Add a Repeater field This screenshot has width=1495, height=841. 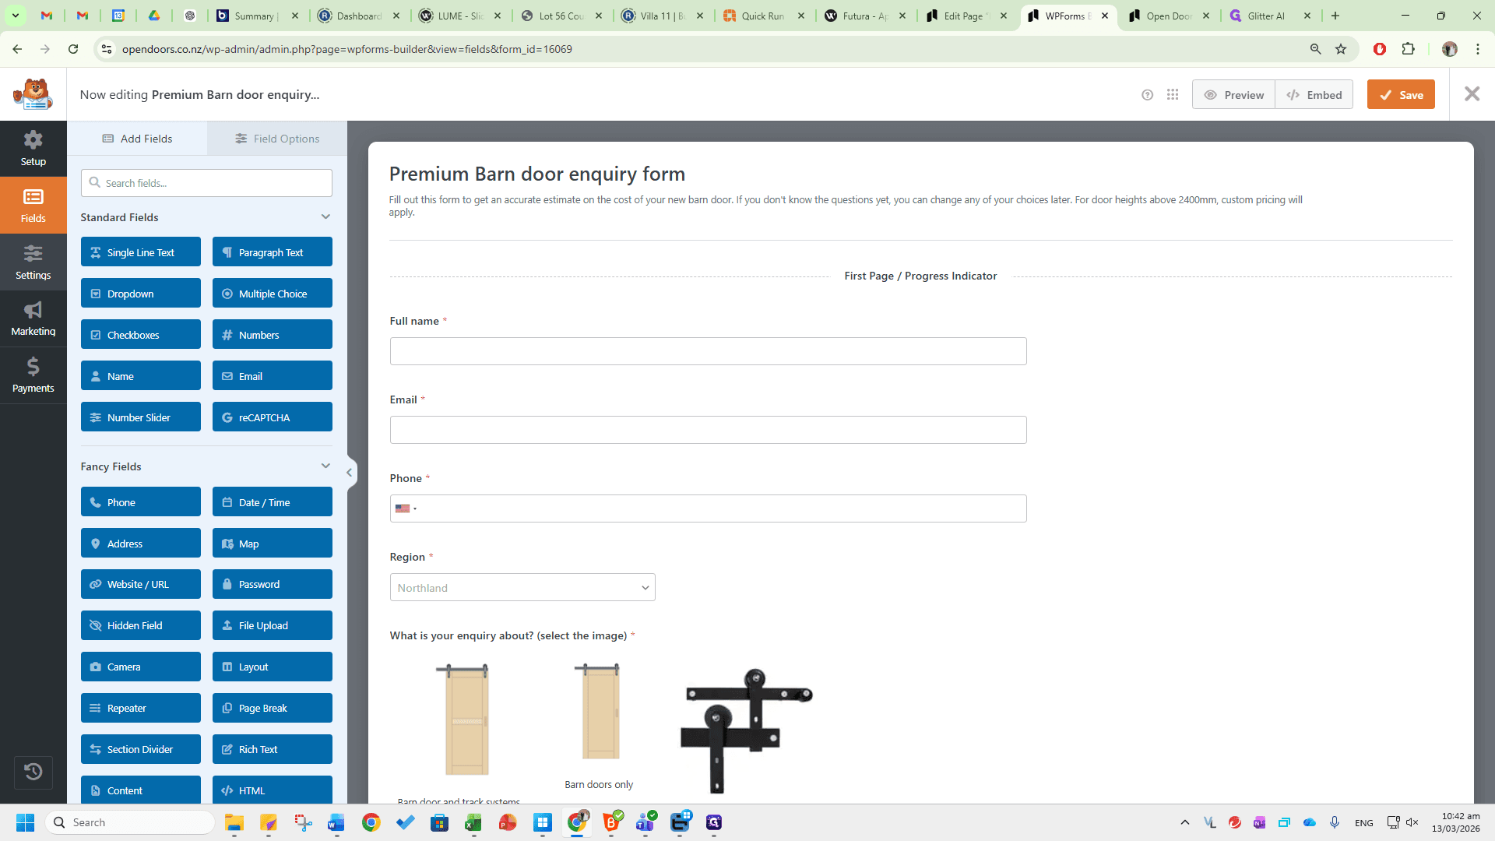click(141, 708)
